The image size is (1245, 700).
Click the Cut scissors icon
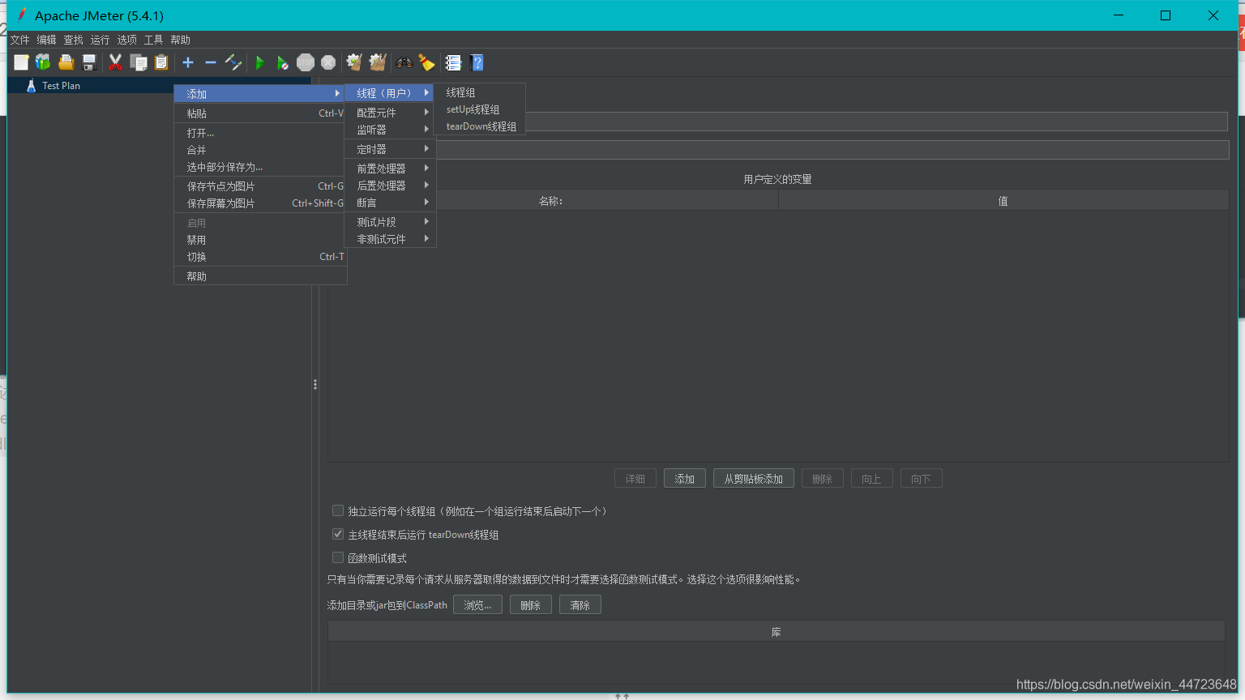pos(115,62)
